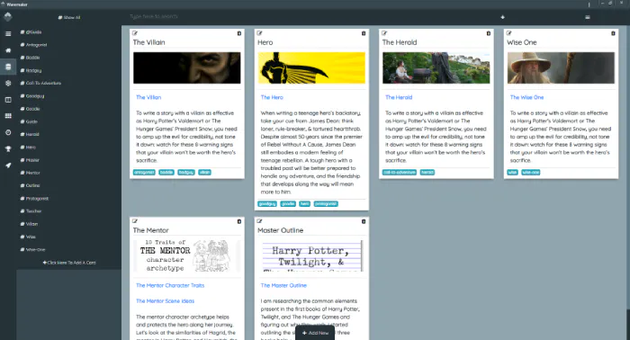Open the split-panel planning board icon
The image size is (630, 340).
point(8,100)
